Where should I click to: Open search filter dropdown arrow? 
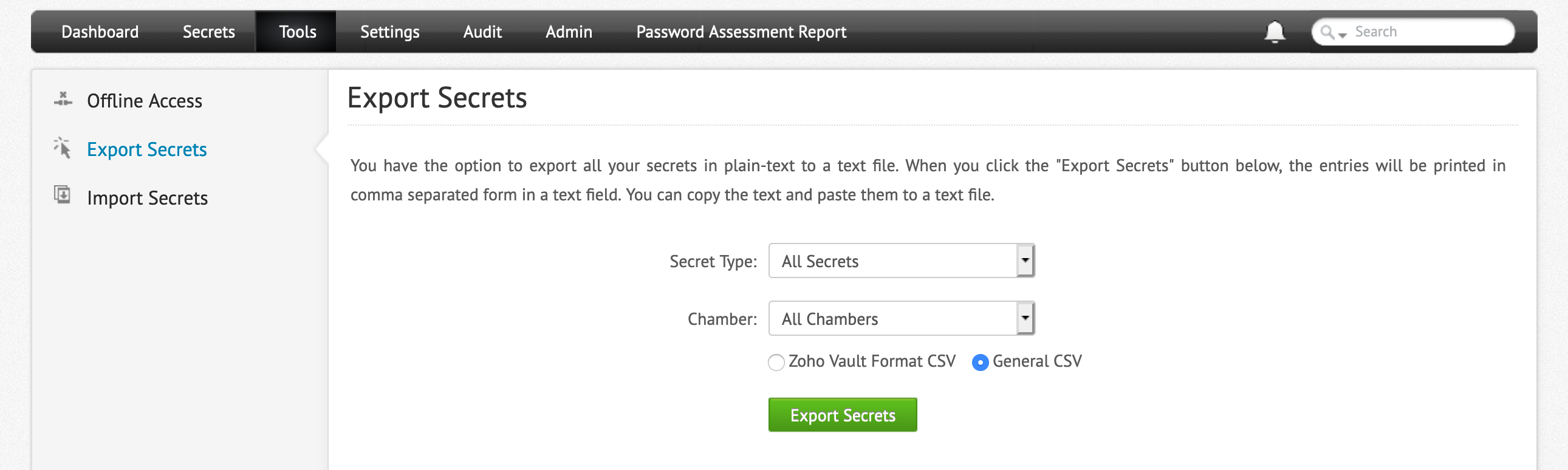click(1343, 35)
